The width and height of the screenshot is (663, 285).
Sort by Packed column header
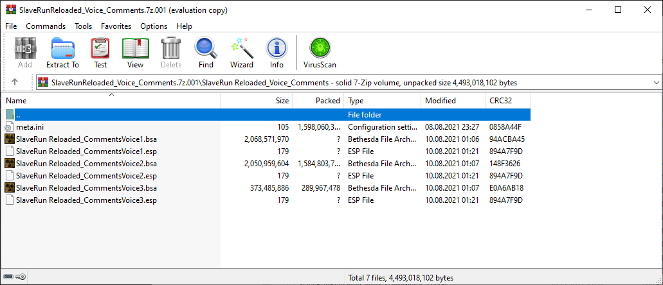point(318,101)
